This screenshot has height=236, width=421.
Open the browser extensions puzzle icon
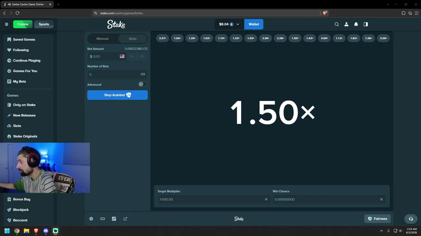(404, 13)
